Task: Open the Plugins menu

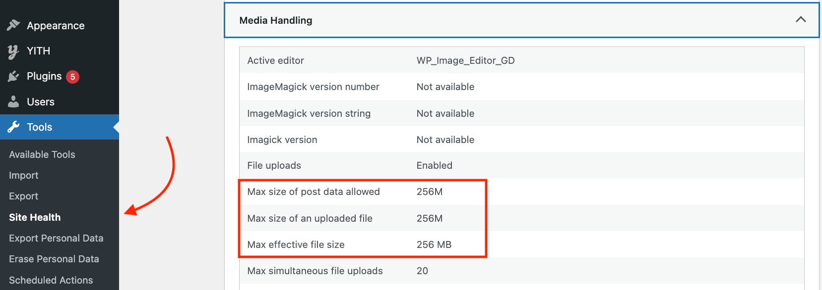Action: [x=60, y=76]
